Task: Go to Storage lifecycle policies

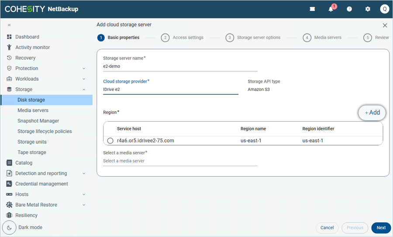Action: pyautogui.click(x=45, y=132)
